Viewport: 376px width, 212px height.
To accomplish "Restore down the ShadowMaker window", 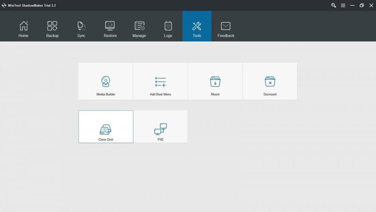I will pos(362,5).
